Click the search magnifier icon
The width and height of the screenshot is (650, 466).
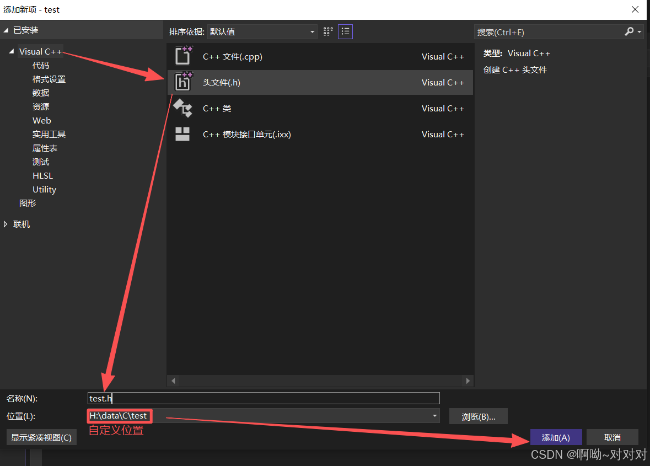pyautogui.click(x=629, y=32)
